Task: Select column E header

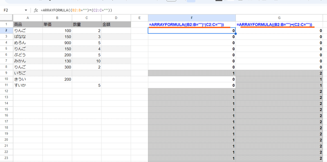Action: coord(139,18)
